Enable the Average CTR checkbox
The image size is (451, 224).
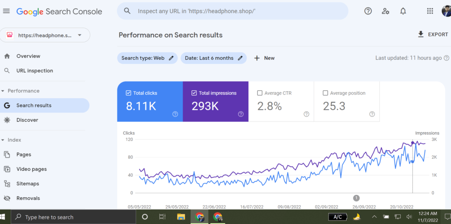(260, 93)
